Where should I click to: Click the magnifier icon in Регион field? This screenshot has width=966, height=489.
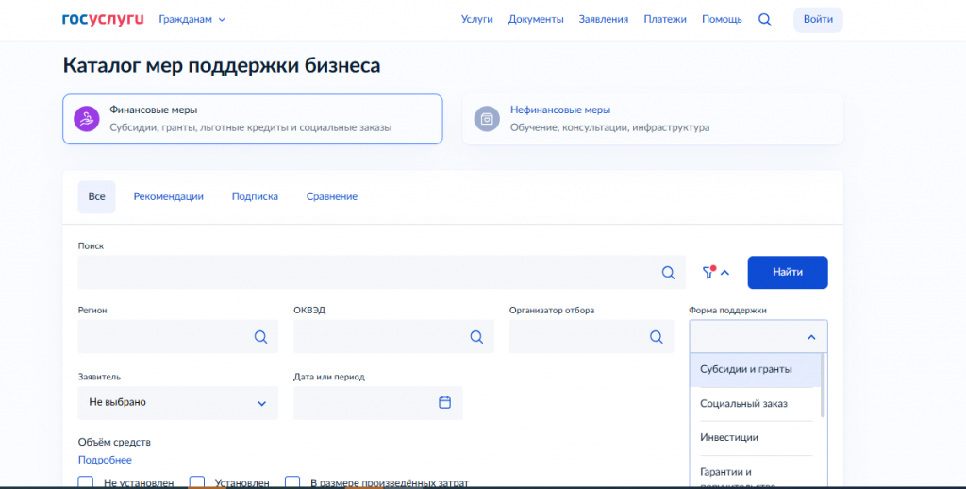(x=260, y=337)
